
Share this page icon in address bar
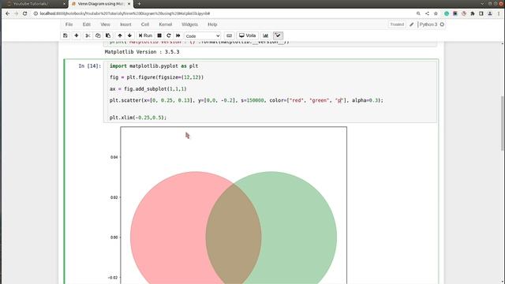point(427,13)
